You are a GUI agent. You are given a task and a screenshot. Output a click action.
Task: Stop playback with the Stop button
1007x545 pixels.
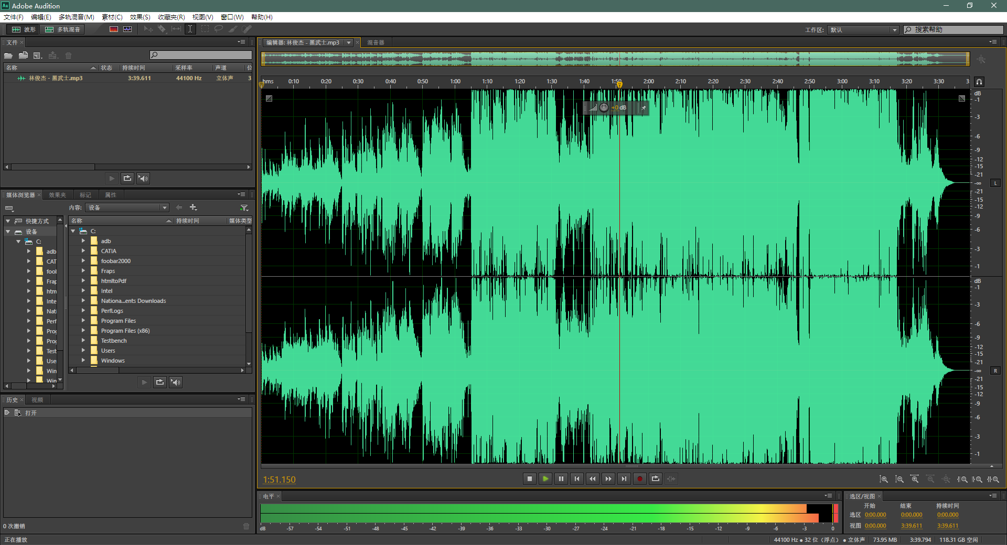(x=529, y=478)
